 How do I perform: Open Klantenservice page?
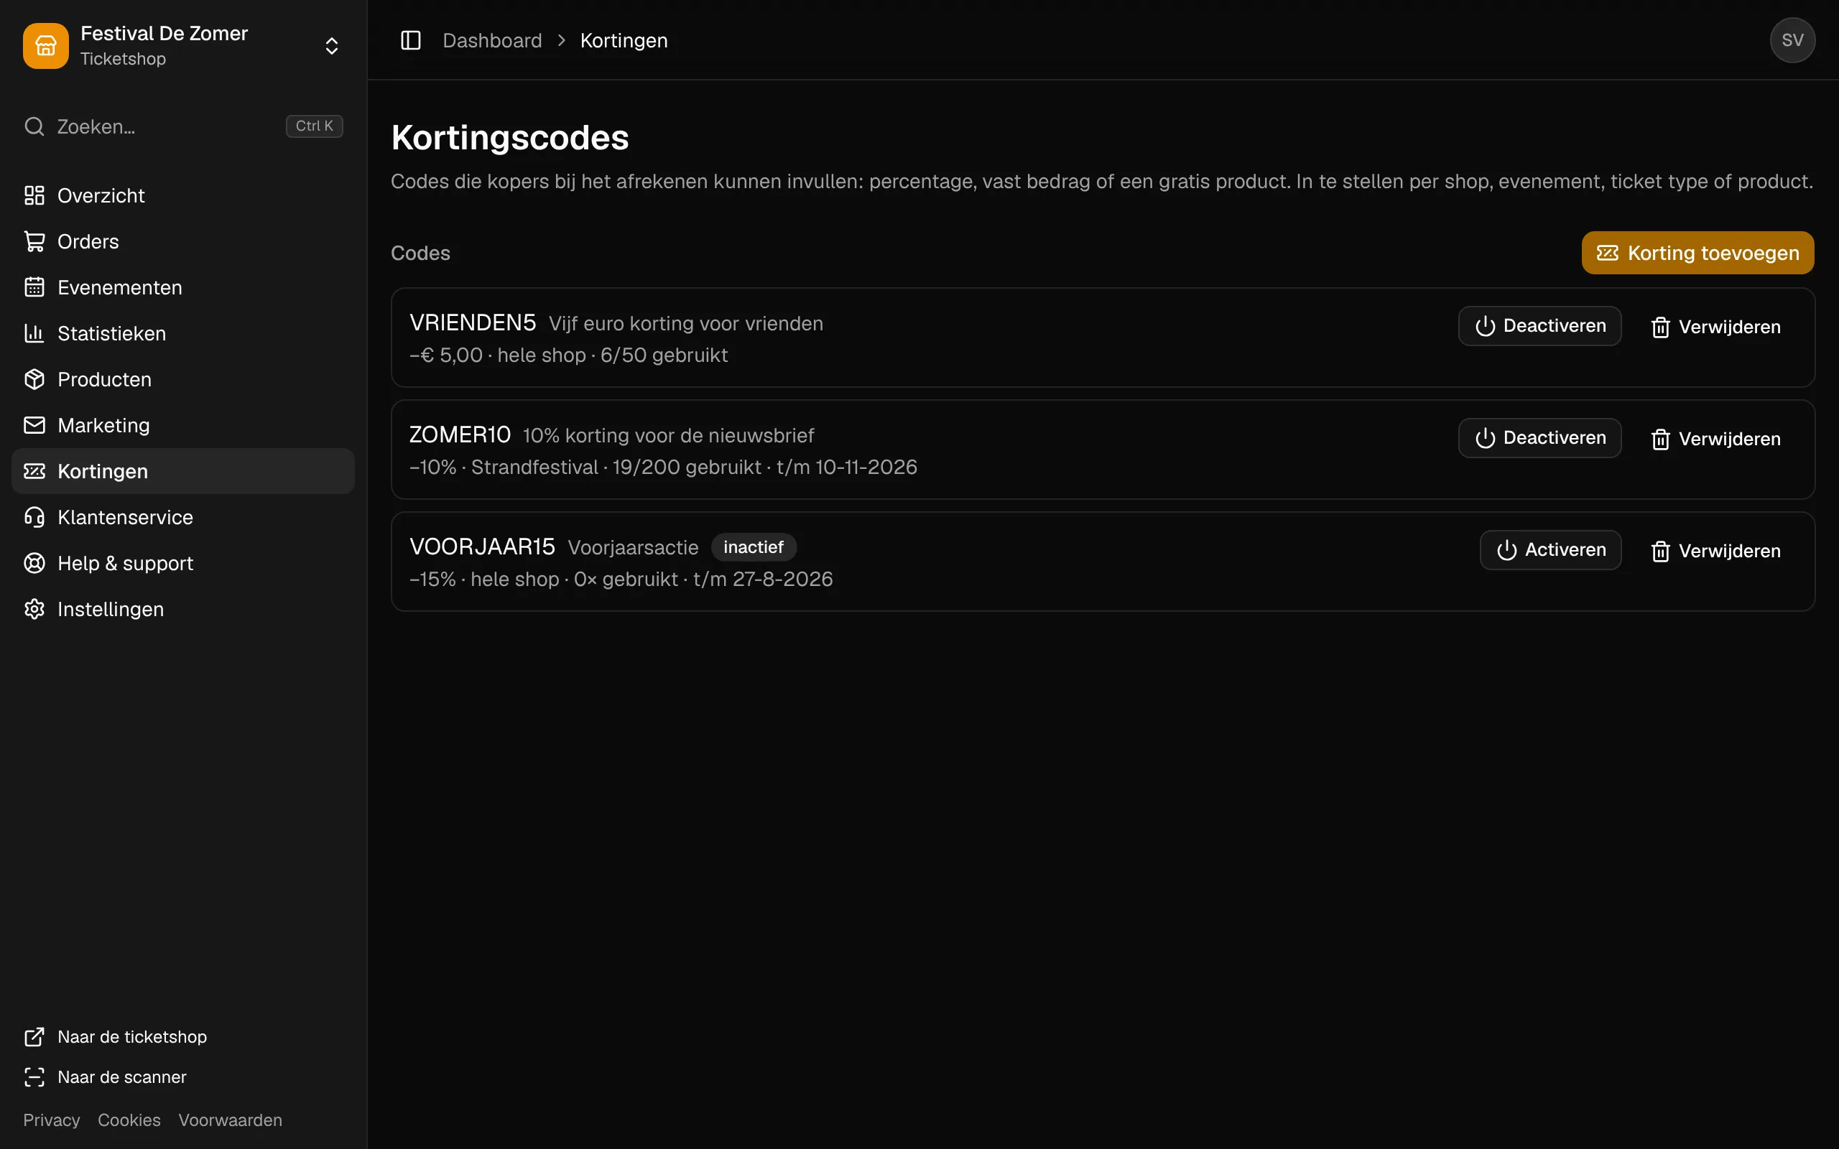[x=183, y=518]
